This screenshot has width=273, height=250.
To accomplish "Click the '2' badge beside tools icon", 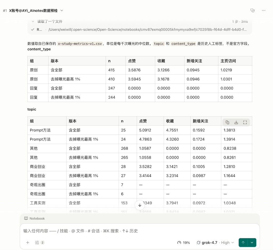I will (x=42, y=243).
